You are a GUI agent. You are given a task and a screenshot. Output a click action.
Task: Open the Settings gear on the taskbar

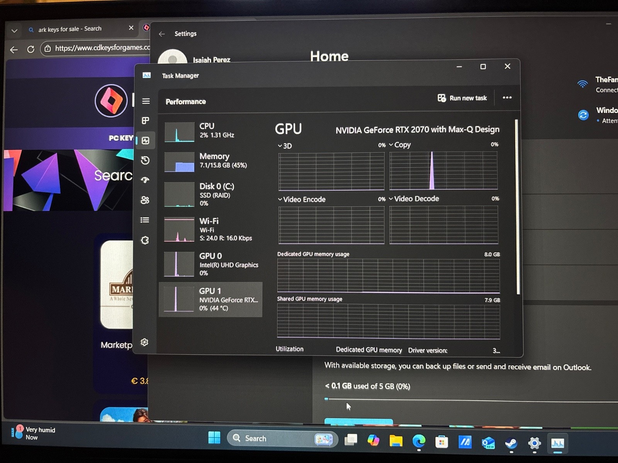click(534, 443)
